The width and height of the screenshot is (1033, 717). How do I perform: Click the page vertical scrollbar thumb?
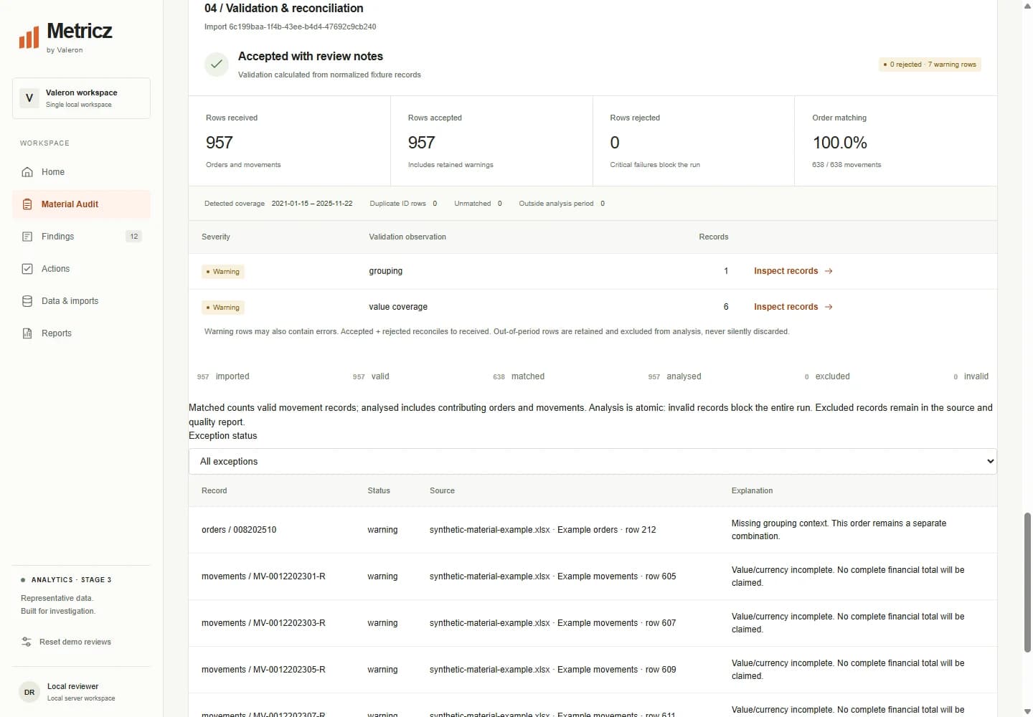click(x=1027, y=582)
